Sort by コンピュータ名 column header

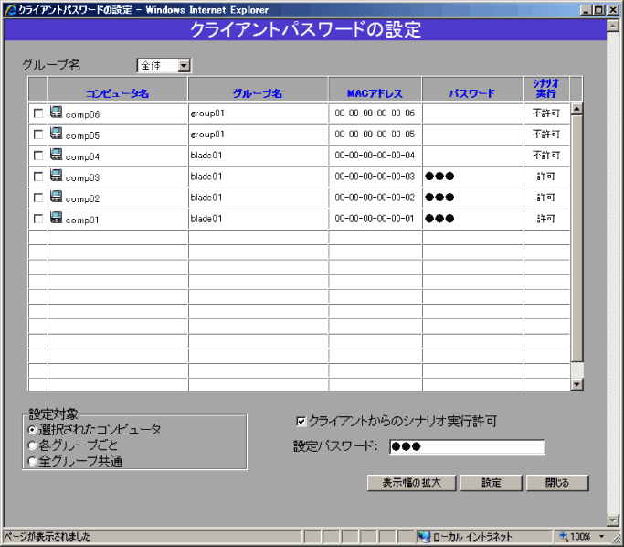[117, 93]
